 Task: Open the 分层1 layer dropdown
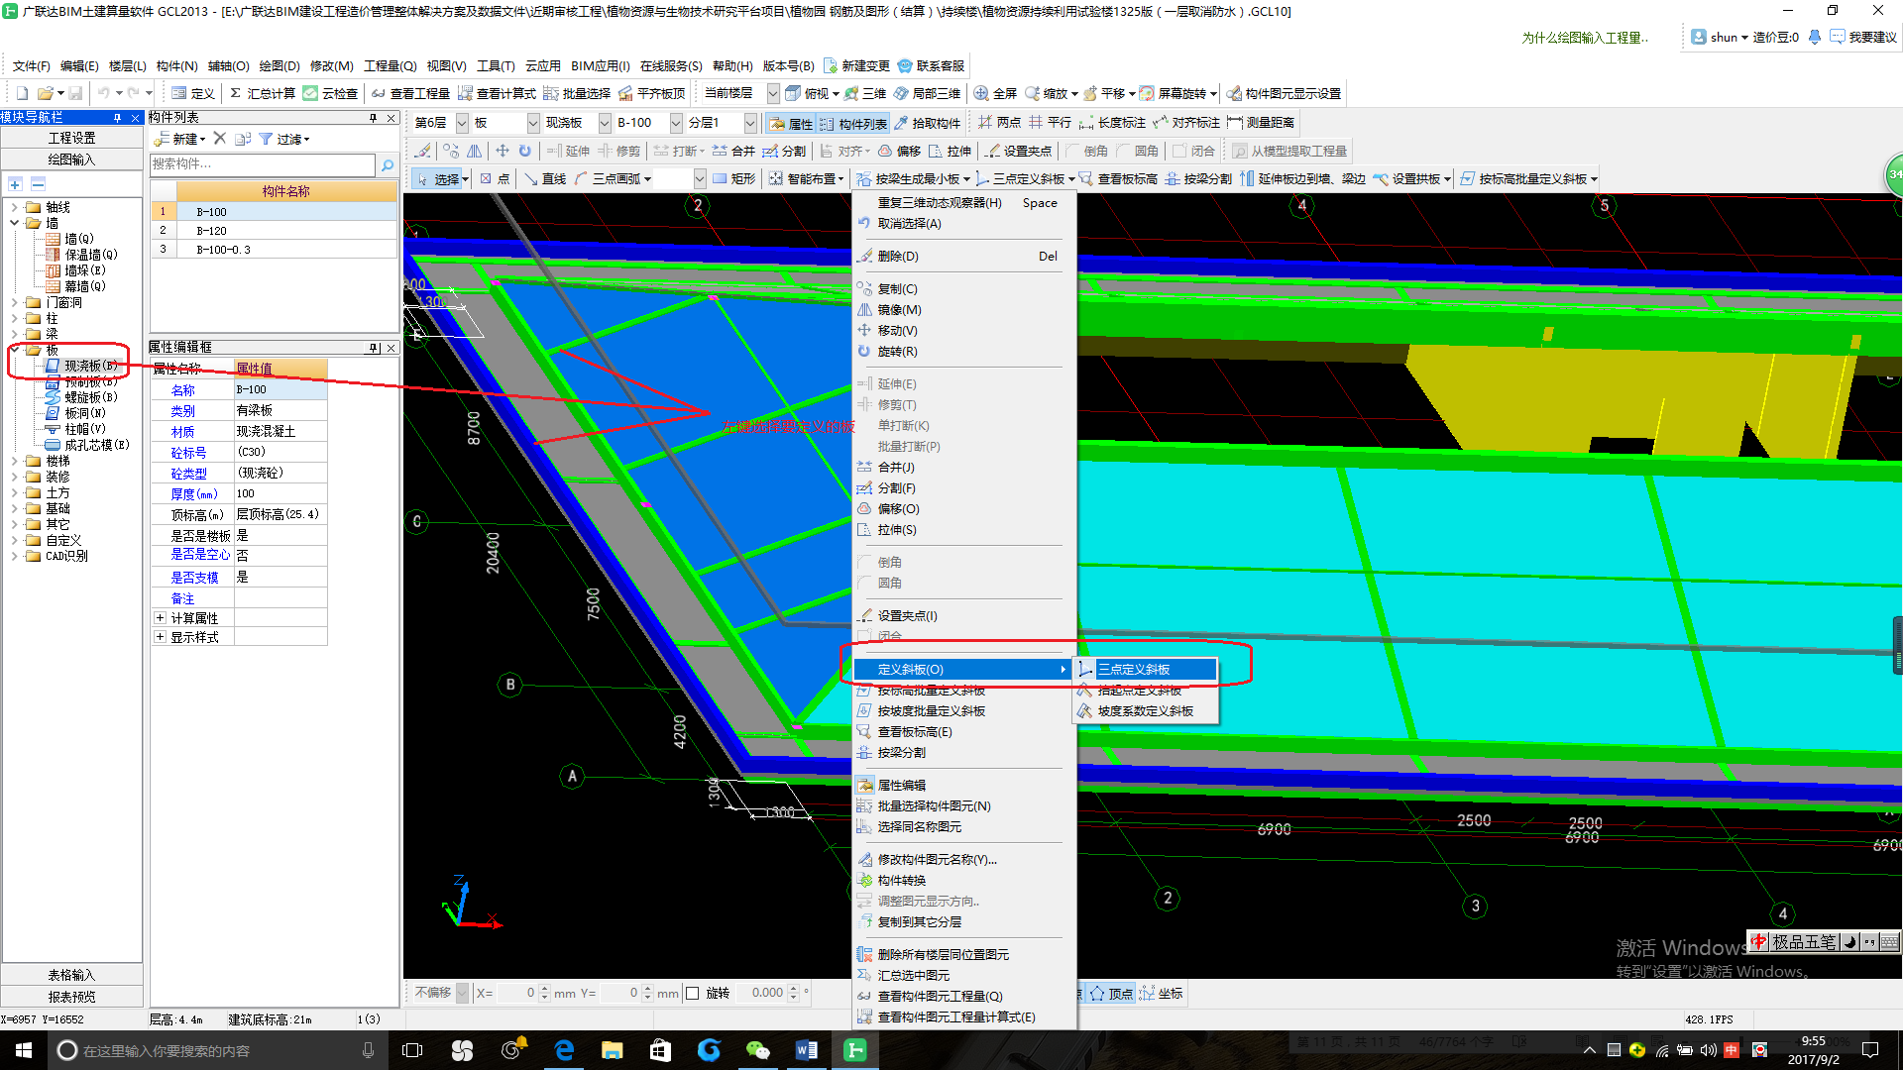(x=750, y=123)
